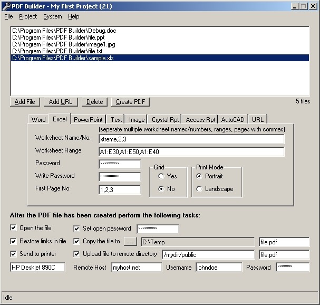Toggle the Send to printer checkbox
Screen dimensions: 320x305
coord(13,254)
